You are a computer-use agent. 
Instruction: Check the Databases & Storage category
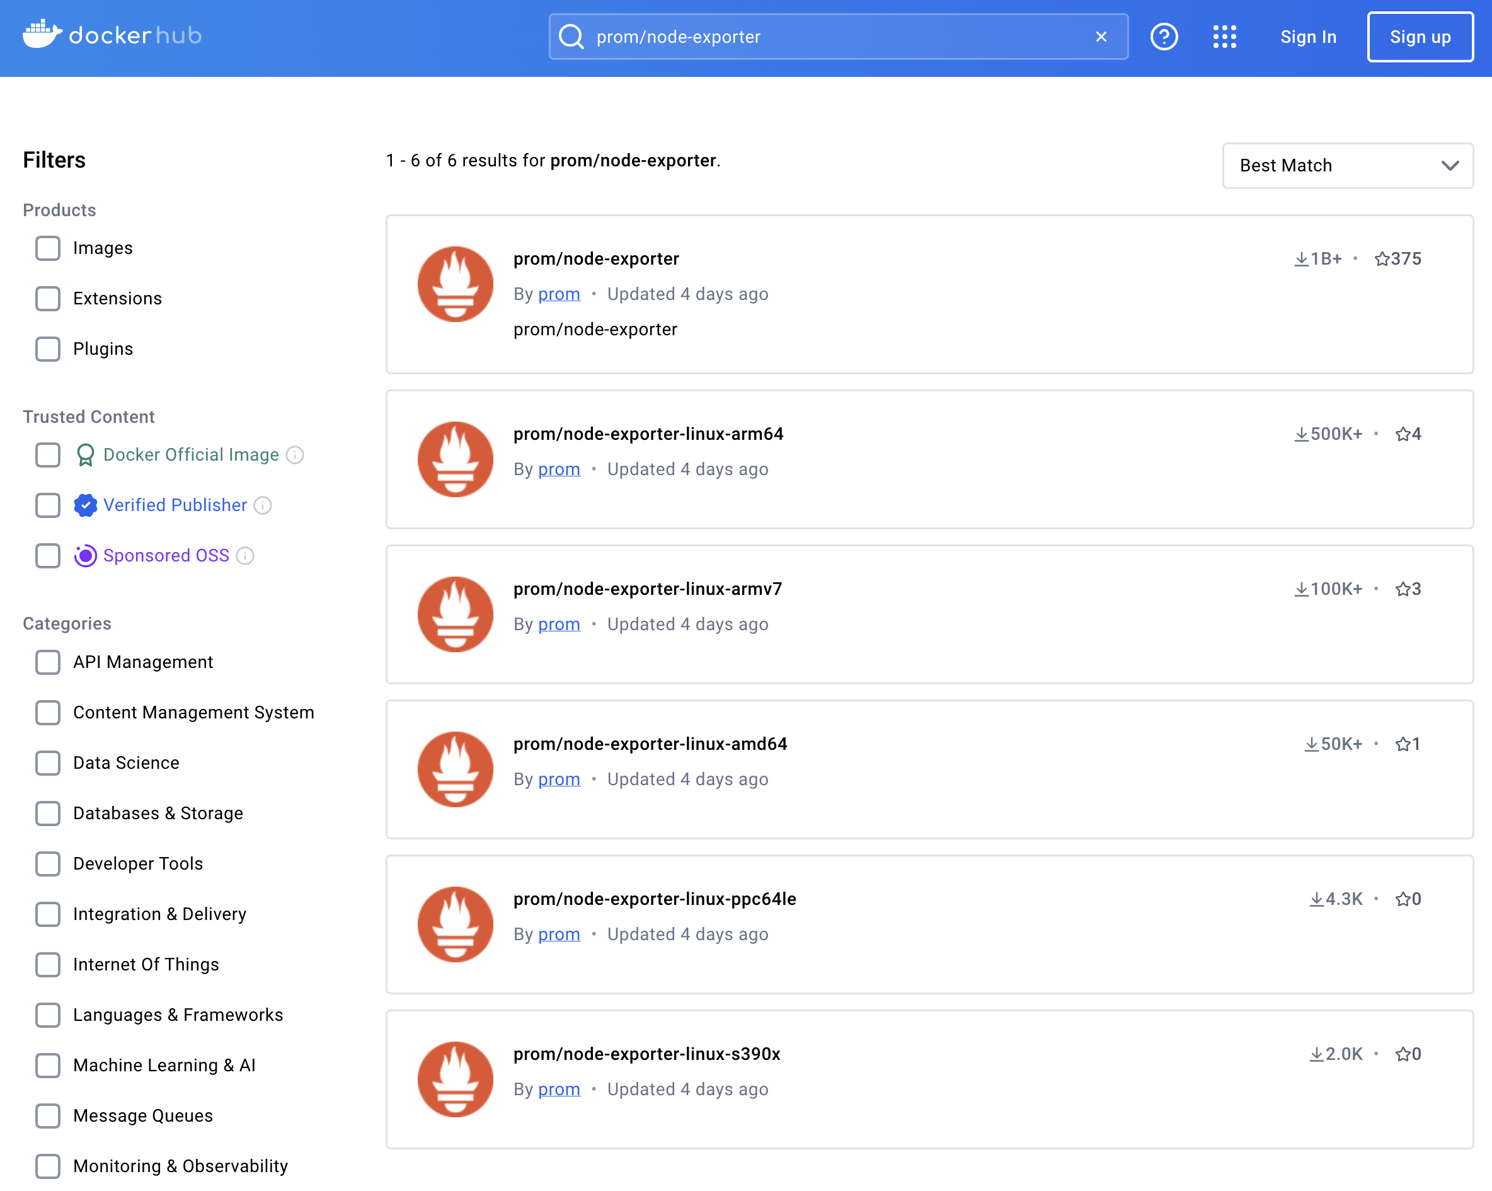click(x=48, y=812)
